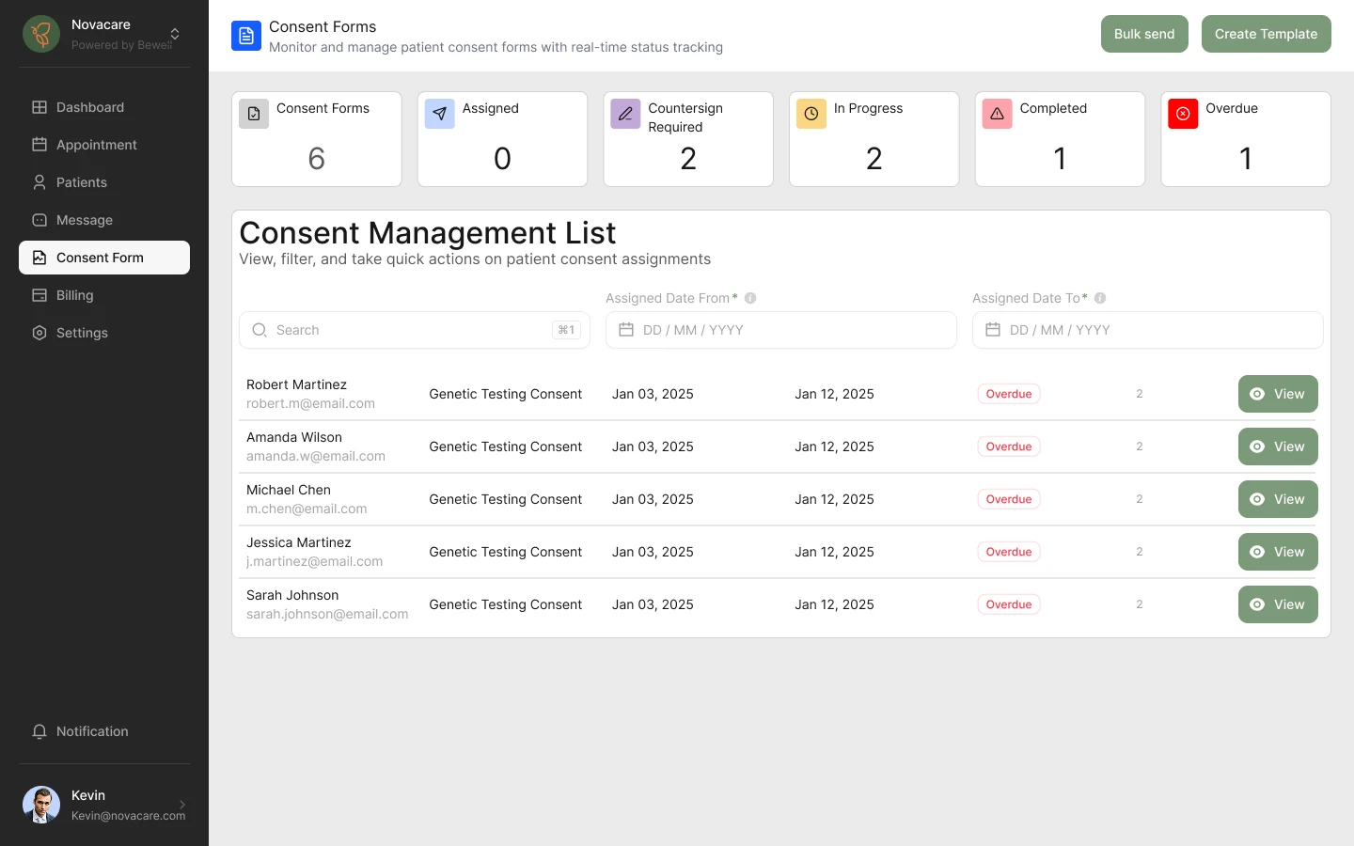Click Overdue badge in Robert Martinez row
Image resolution: width=1354 pixels, height=846 pixels.
1009,394
